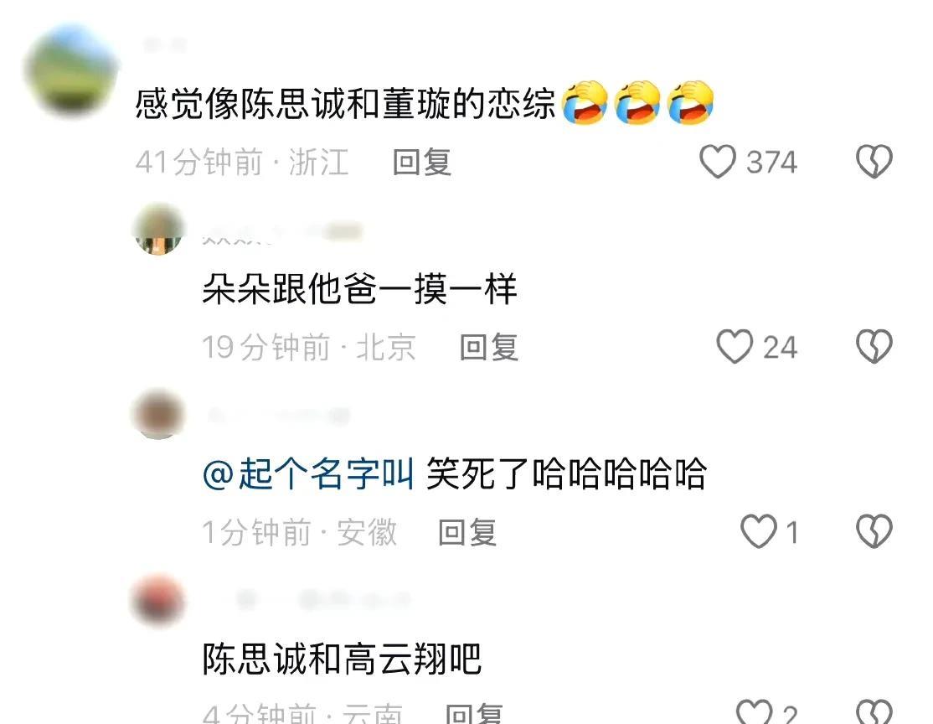
Task: Dislike the comment from 安徽
Action: pos(874,531)
